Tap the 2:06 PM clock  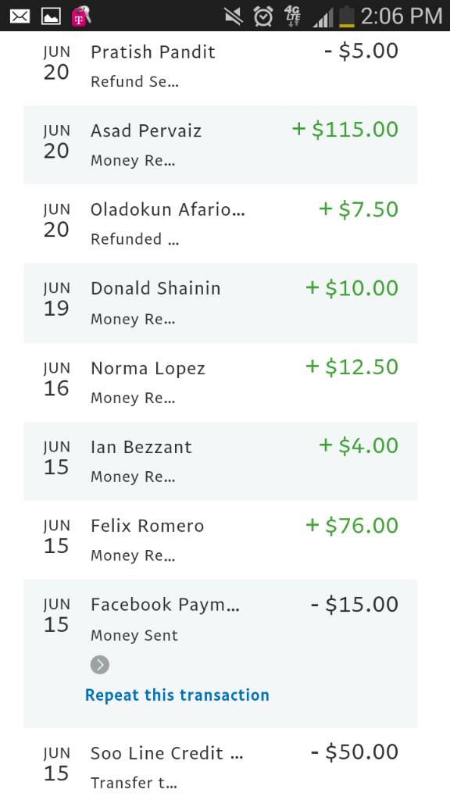pyautogui.click(x=402, y=16)
